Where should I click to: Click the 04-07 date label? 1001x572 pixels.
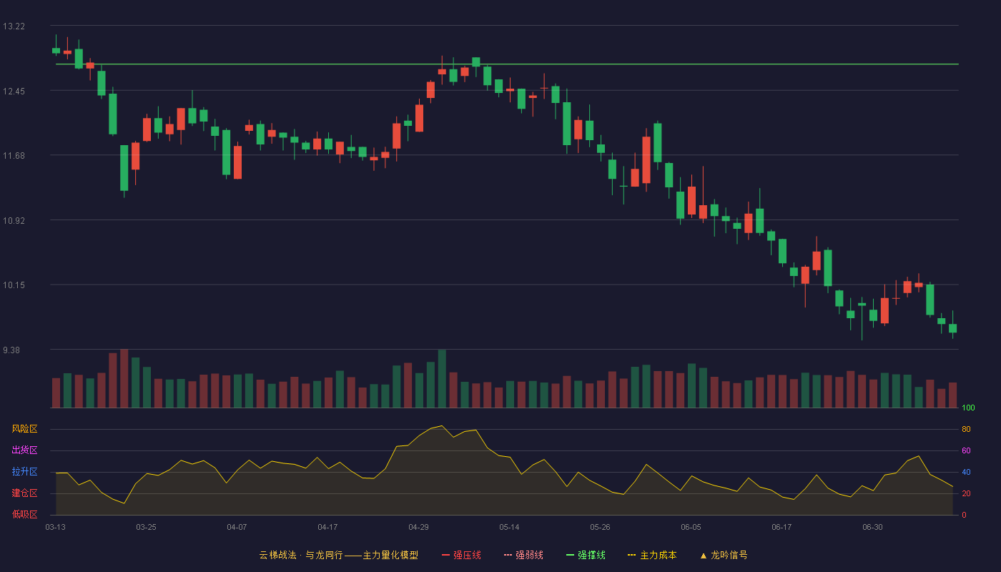click(237, 527)
